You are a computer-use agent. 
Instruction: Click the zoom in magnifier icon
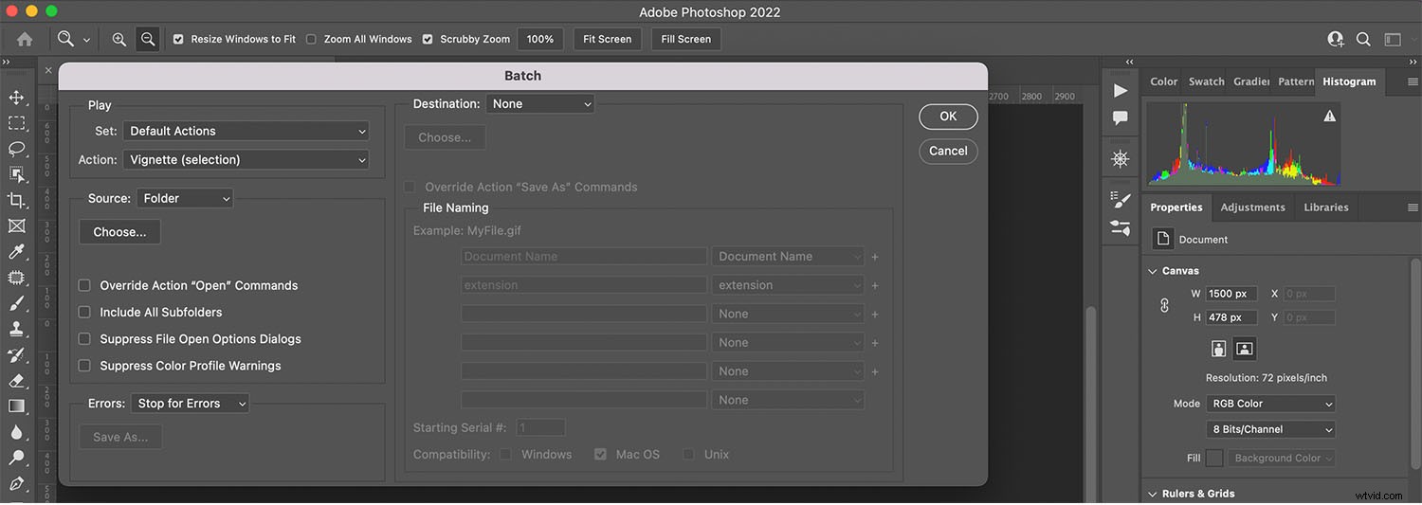point(119,39)
